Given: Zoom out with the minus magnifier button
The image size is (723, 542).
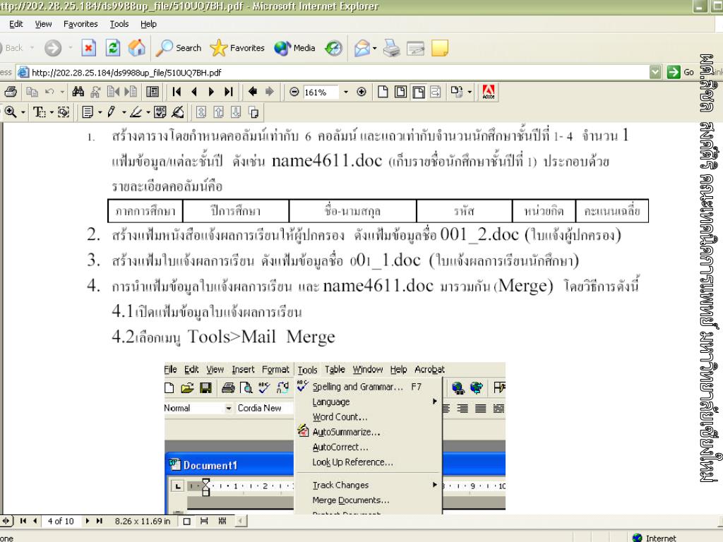Looking at the screenshot, I should [x=294, y=92].
